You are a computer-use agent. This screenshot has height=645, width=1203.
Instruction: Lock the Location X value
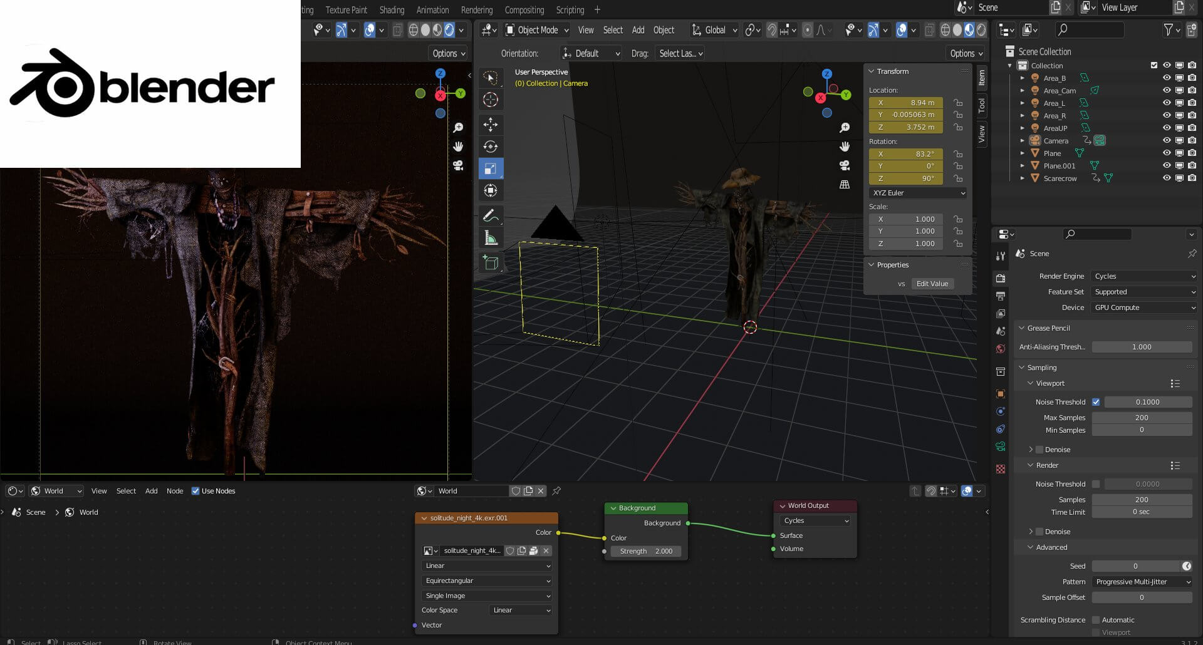pyautogui.click(x=958, y=103)
